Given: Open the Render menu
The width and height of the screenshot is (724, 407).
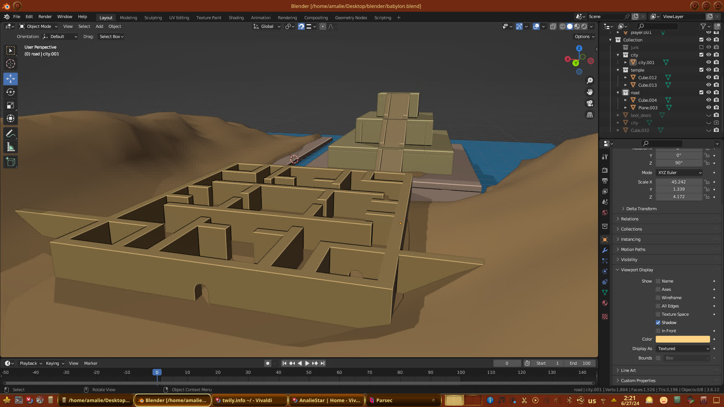Looking at the screenshot, I should pos(45,17).
